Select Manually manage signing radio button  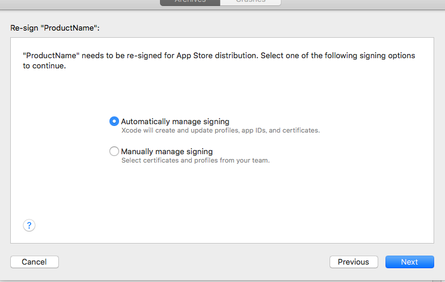114,151
